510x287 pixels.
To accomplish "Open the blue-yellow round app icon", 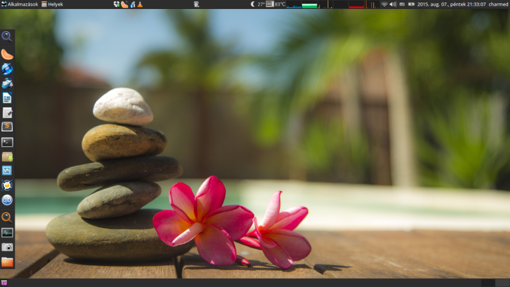I will [7, 185].
